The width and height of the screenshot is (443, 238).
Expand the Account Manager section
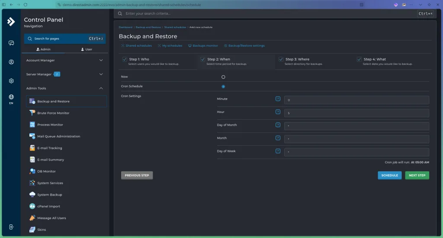point(65,60)
